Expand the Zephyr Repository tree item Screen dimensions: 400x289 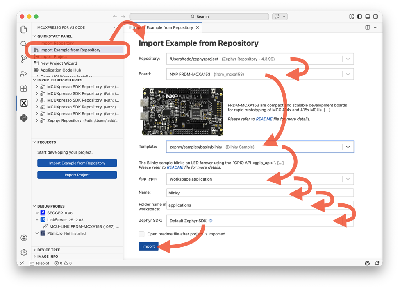tap(37, 120)
